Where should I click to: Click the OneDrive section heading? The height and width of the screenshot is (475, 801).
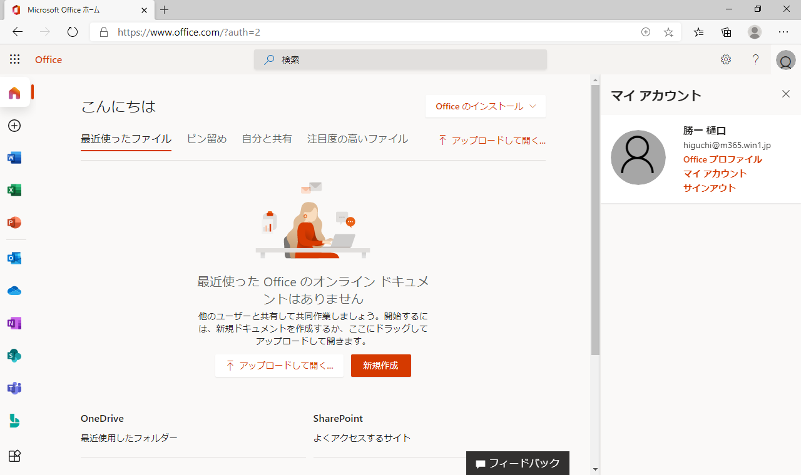pos(102,419)
